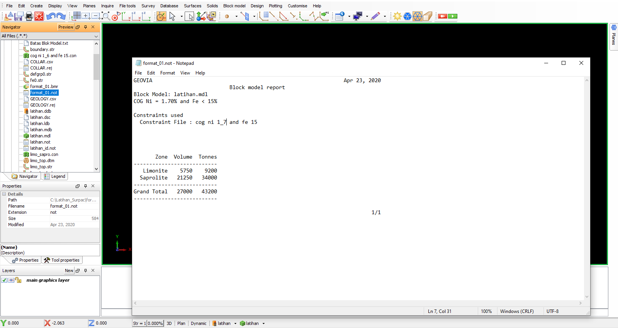Click the Undo arrow icon
This screenshot has width=618, height=328.
[50, 16]
